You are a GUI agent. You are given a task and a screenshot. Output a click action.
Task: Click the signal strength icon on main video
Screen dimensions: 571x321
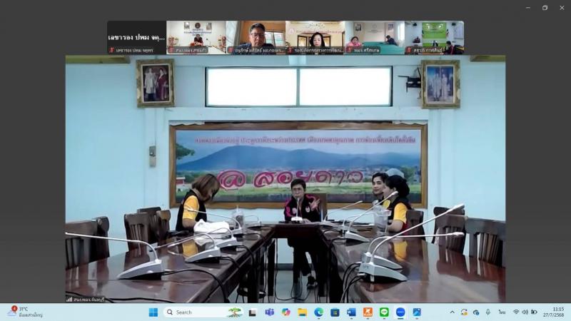(69, 300)
